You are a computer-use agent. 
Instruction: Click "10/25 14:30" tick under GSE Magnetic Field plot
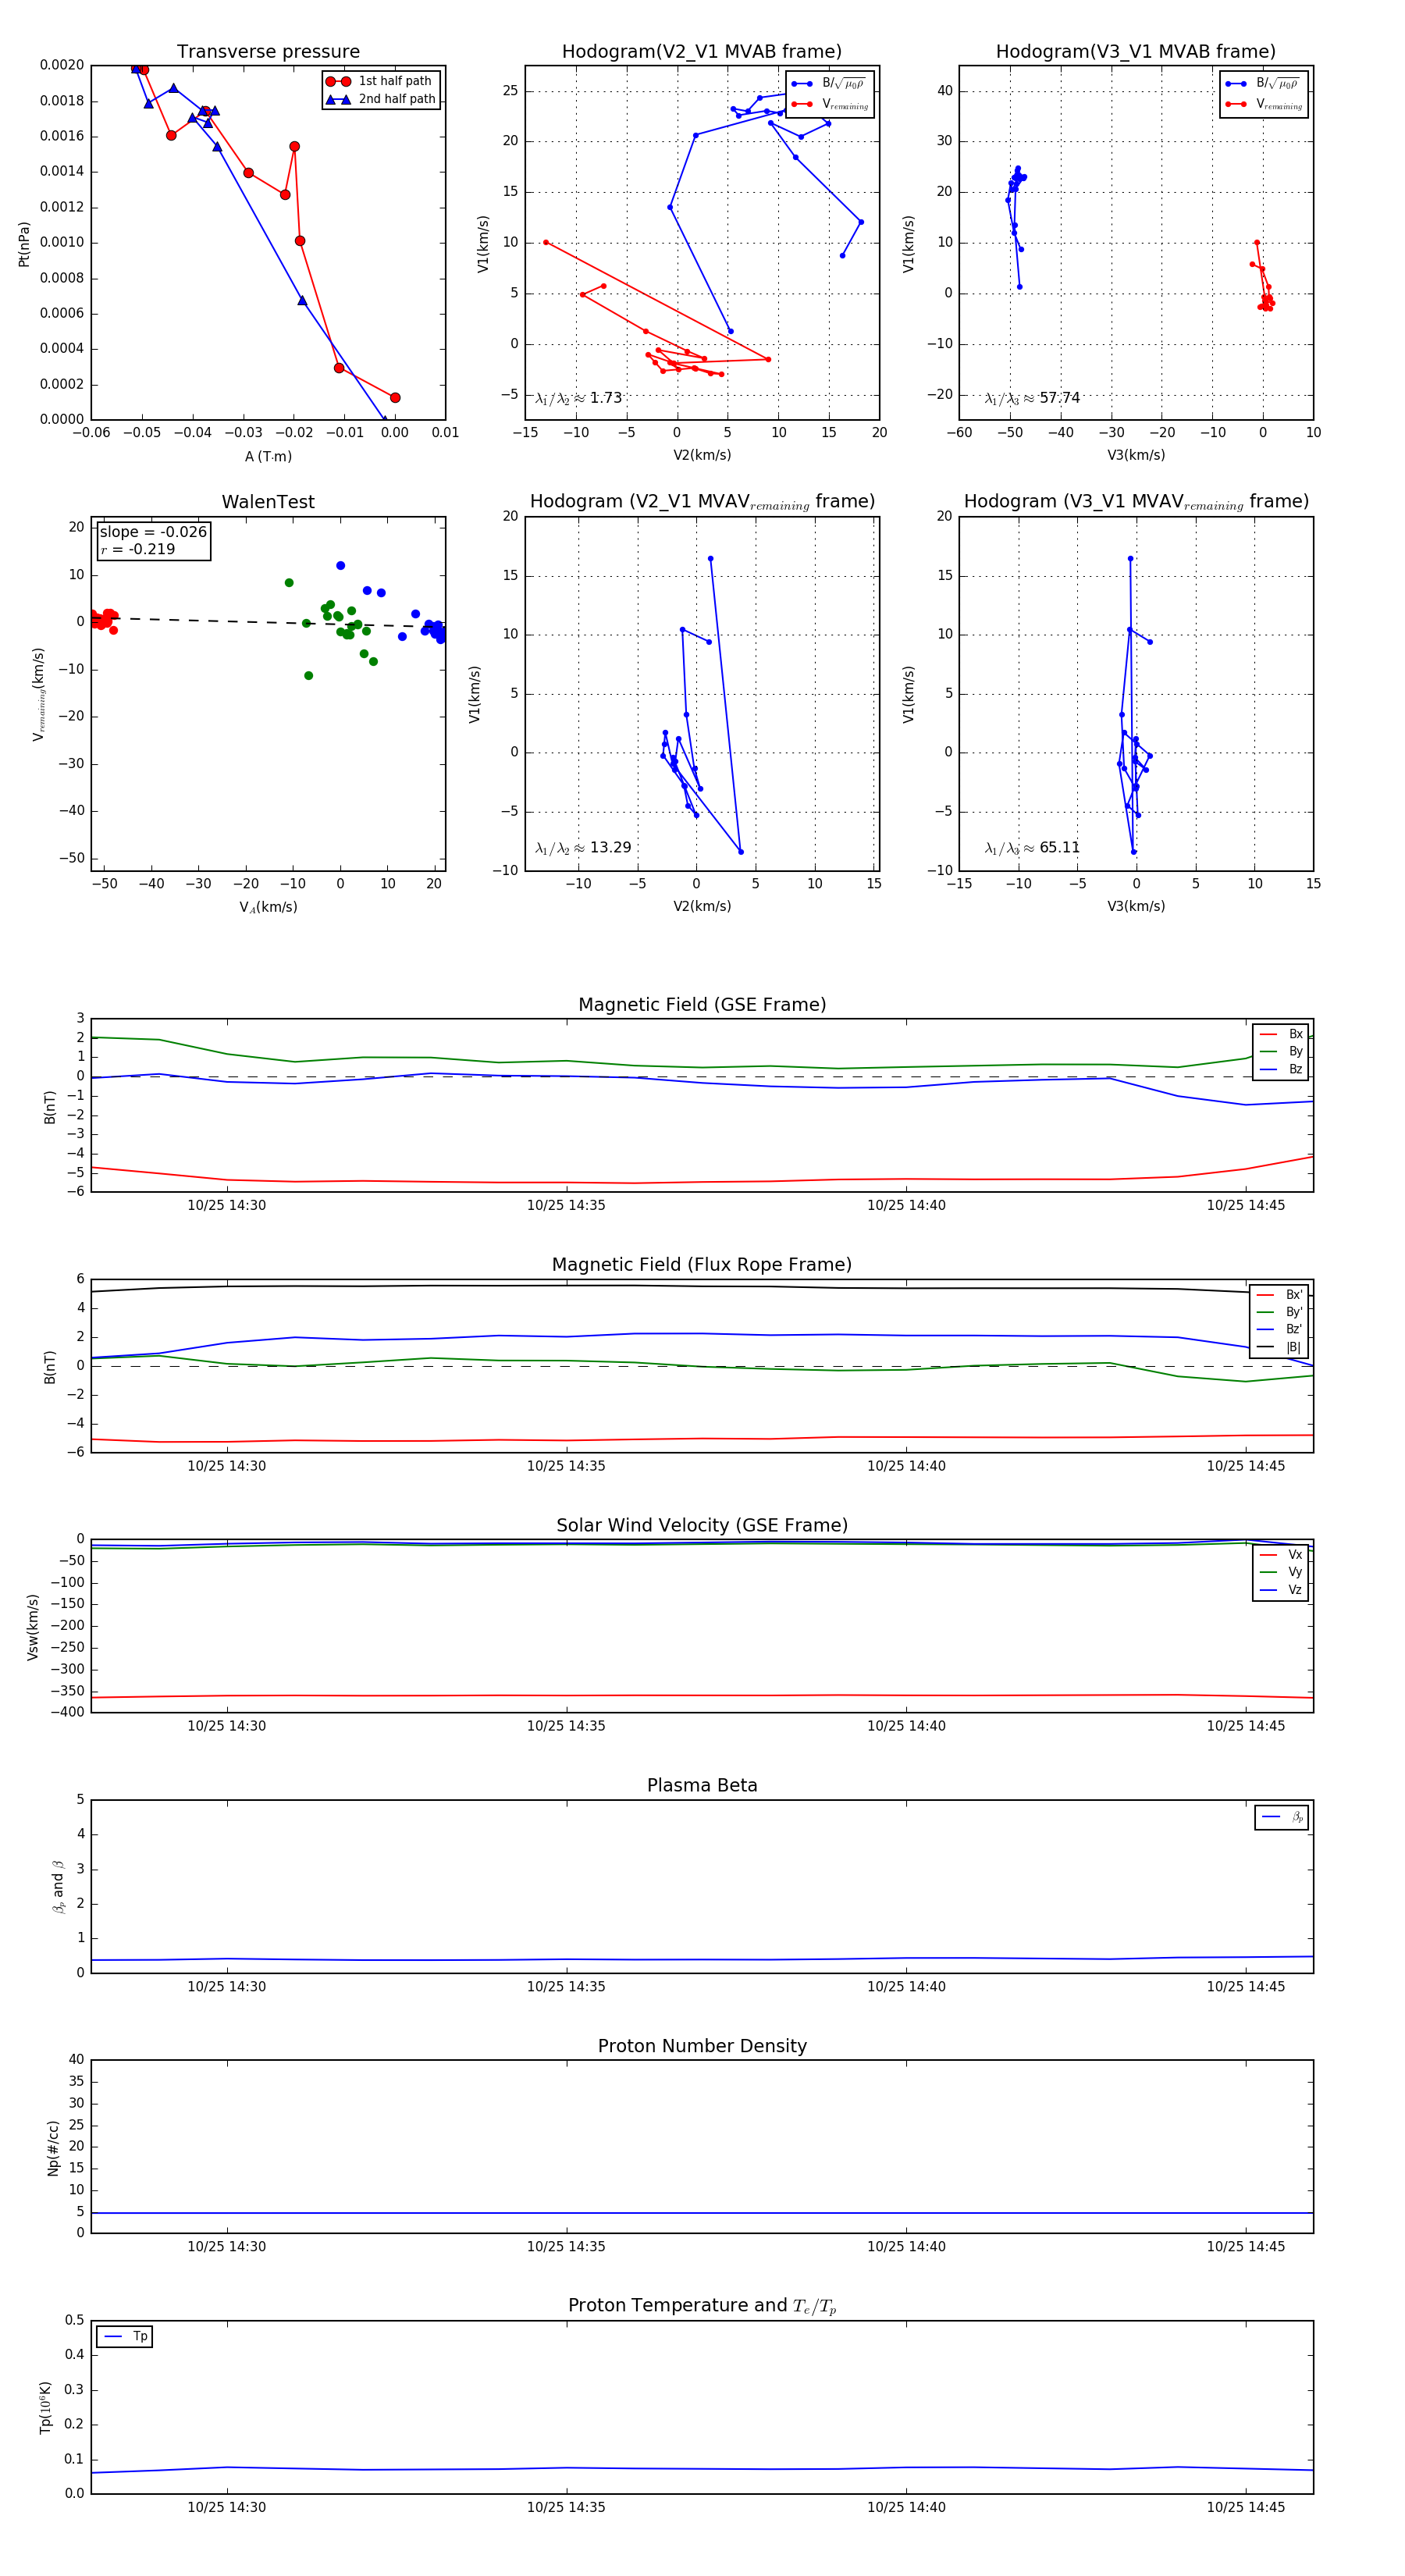[227, 1205]
